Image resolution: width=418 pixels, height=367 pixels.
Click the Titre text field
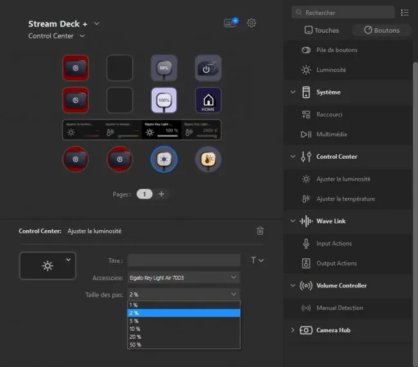pos(184,260)
